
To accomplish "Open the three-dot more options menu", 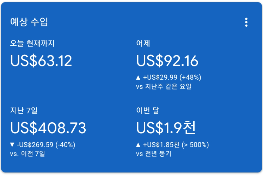I will [x=246, y=22].
